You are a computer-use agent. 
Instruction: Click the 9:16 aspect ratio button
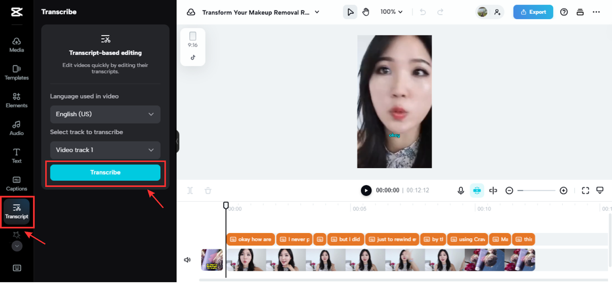click(193, 40)
